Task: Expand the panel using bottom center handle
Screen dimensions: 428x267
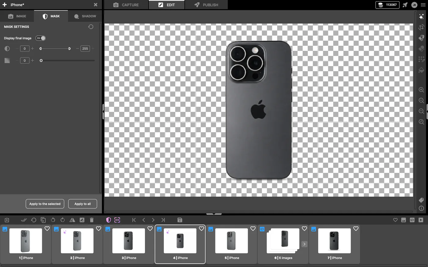Action: [x=214, y=214]
